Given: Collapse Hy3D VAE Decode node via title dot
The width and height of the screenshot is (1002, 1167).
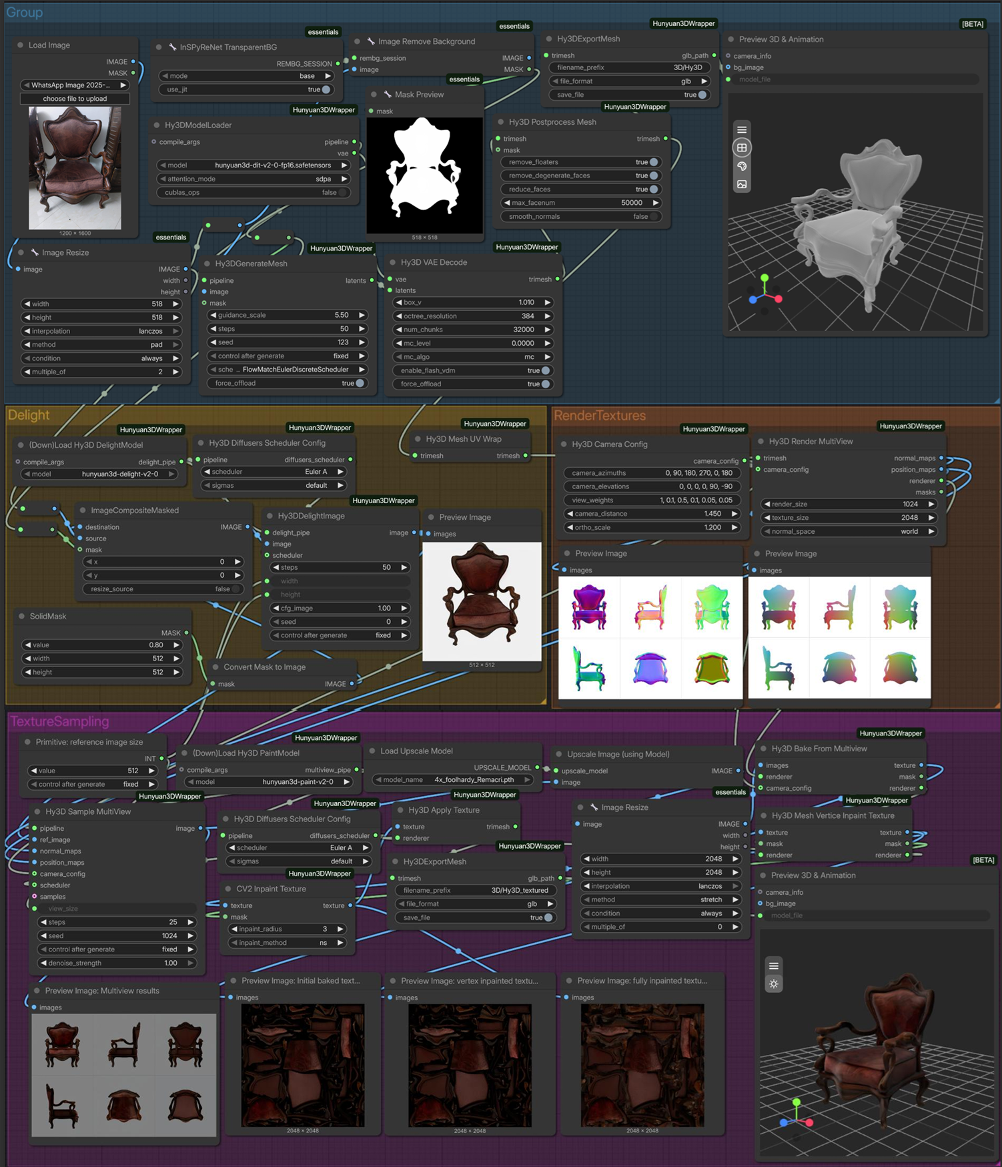Looking at the screenshot, I should point(392,263).
